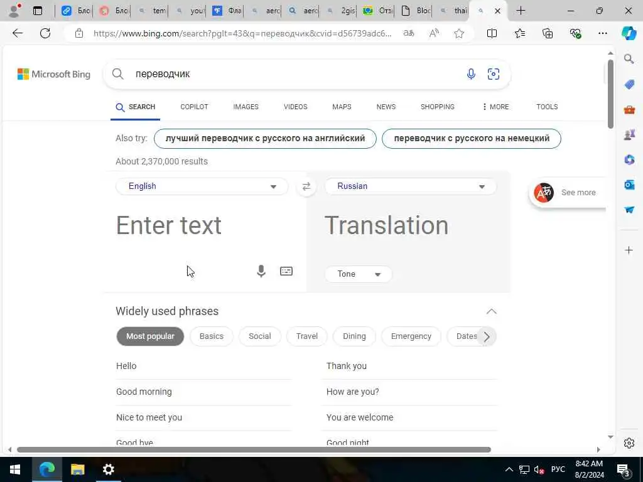Click suggestion for русского на немецкий

tap(471, 139)
